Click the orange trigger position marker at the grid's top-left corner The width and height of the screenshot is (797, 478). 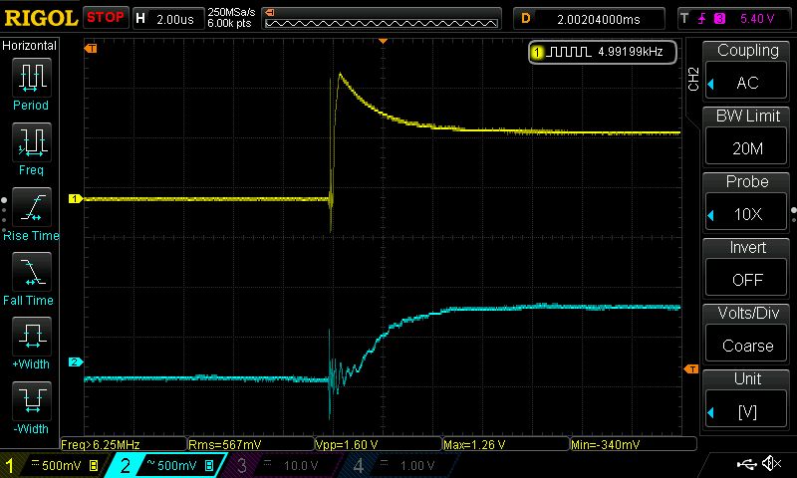[91, 48]
